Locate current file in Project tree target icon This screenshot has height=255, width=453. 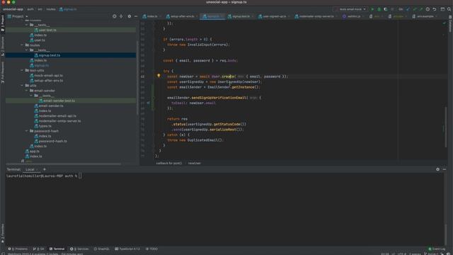pos(115,16)
